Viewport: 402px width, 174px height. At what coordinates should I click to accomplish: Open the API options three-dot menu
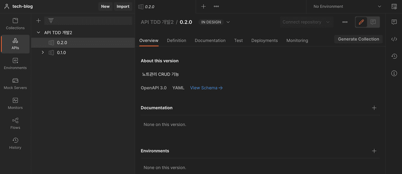click(x=345, y=22)
